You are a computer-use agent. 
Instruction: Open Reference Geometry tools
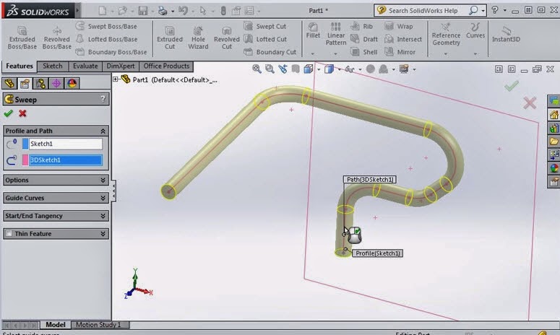coord(446,35)
